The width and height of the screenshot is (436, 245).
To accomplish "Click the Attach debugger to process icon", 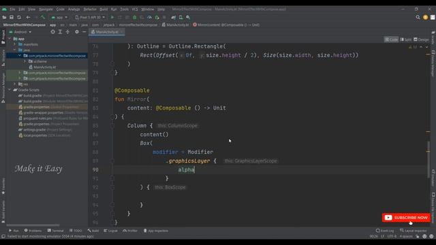I will pos(157,17).
